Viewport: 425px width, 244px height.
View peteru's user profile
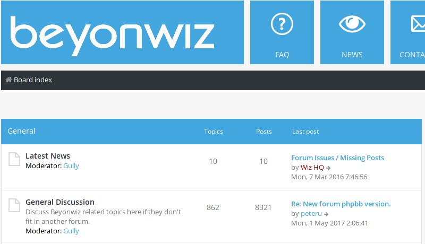pos(311,214)
